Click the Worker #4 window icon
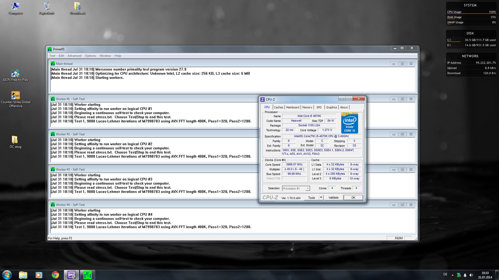 coord(53,205)
